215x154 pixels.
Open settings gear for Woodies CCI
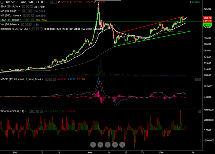coord(34,111)
